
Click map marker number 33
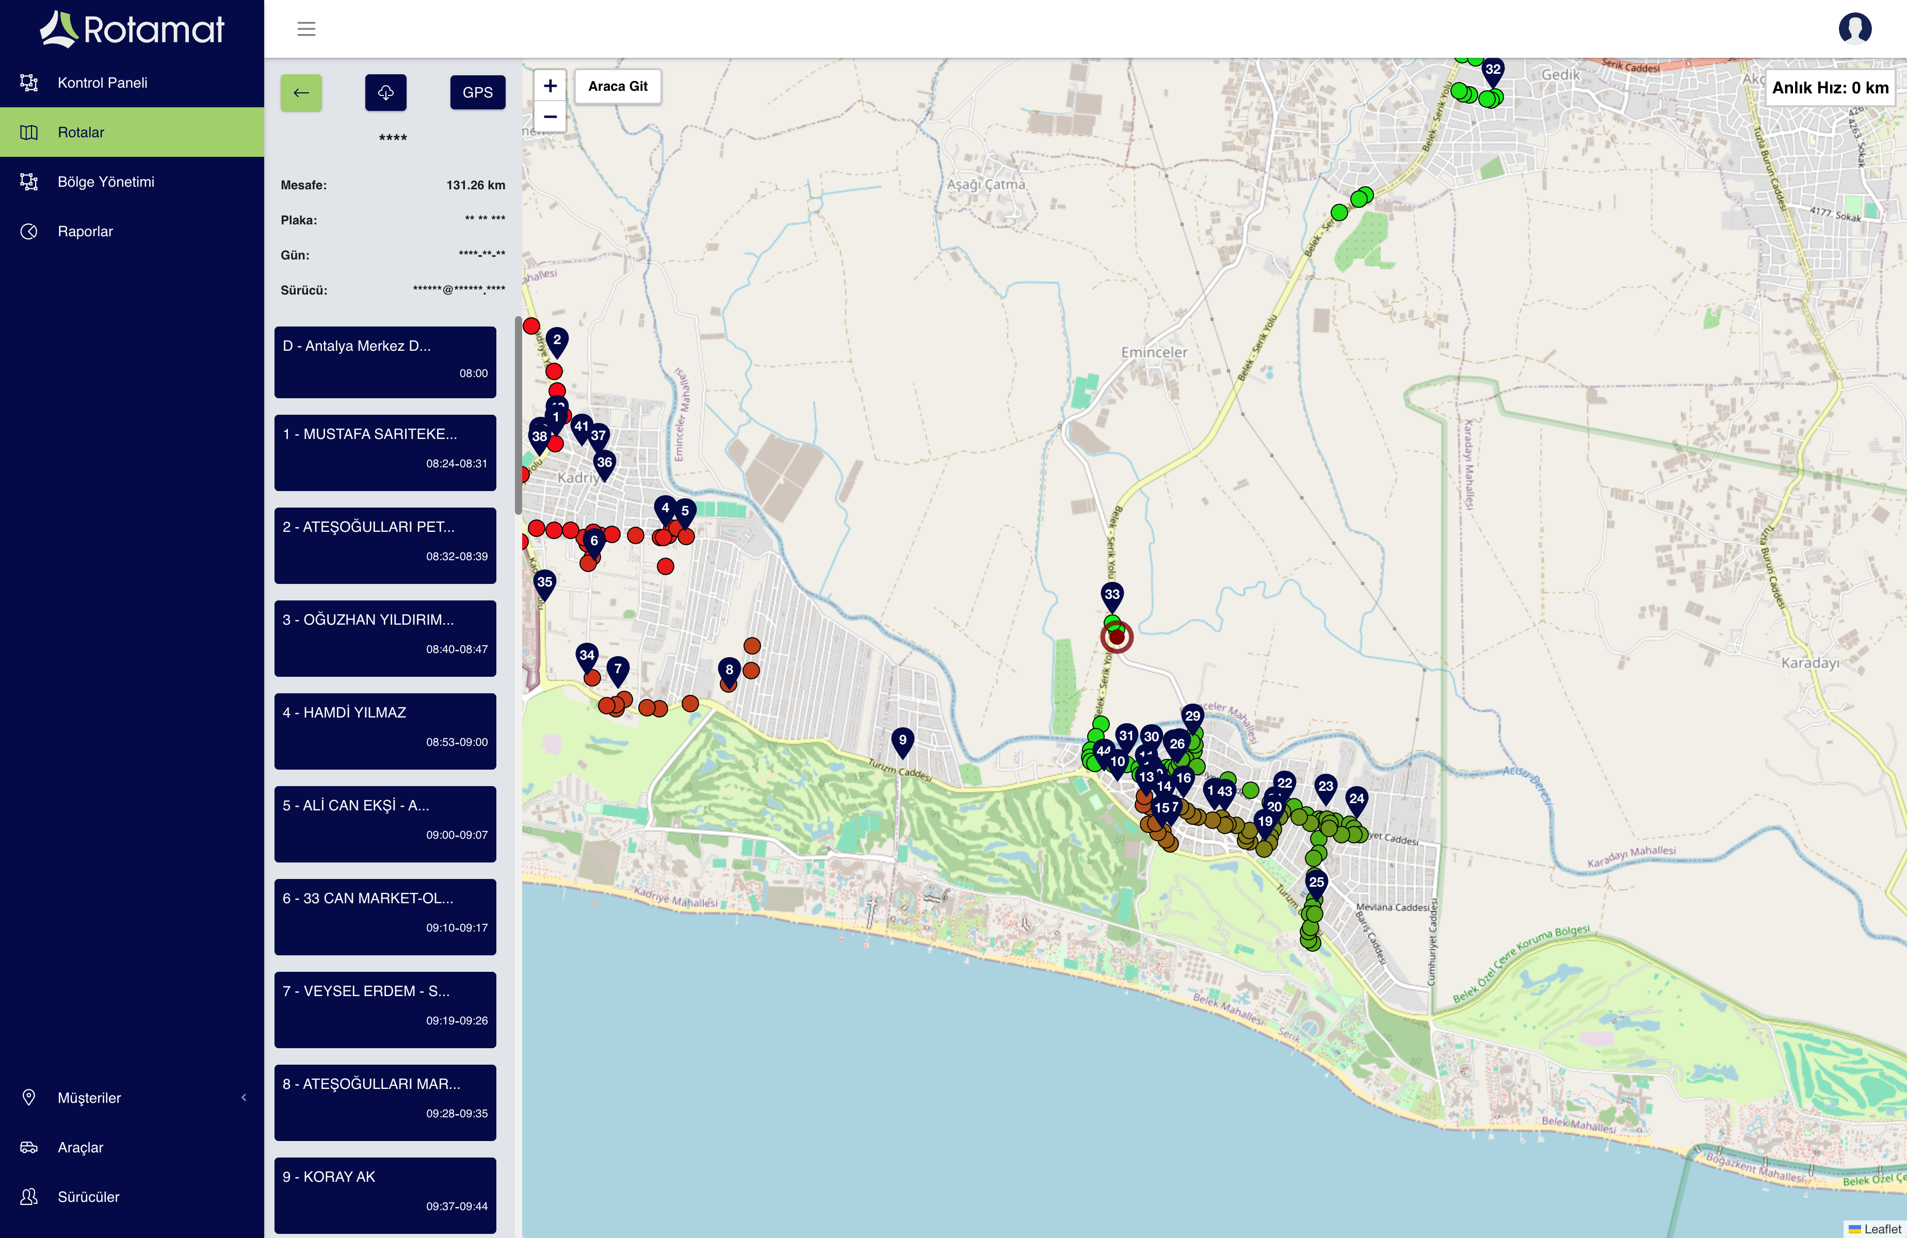(1112, 597)
